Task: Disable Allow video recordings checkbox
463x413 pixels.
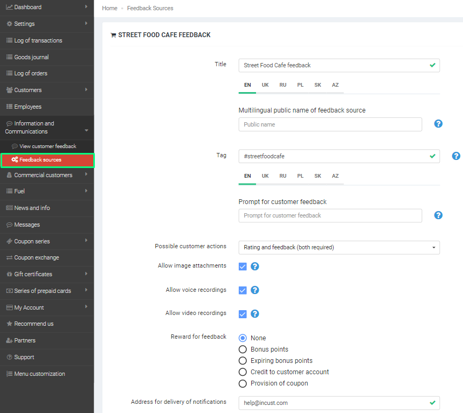Action: [x=243, y=314]
